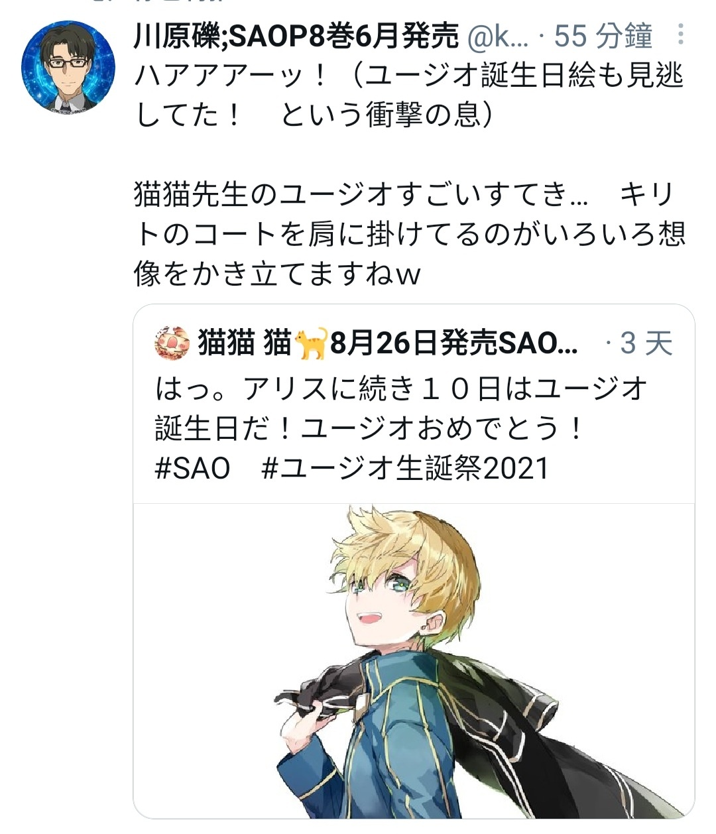Tap the quoted tweet's 3 天 timestamp

[x=646, y=343]
